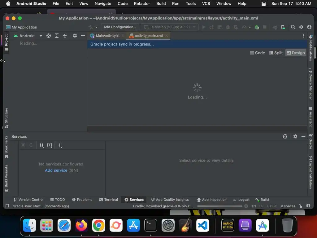The height and width of the screenshot is (238, 317).
Task: Open the VCS menu
Action: (x=206, y=3)
